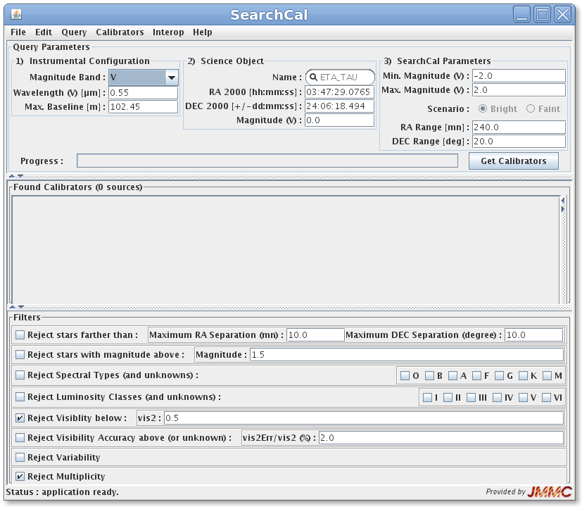Check luminosity class III checkbox

pos(471,398)
